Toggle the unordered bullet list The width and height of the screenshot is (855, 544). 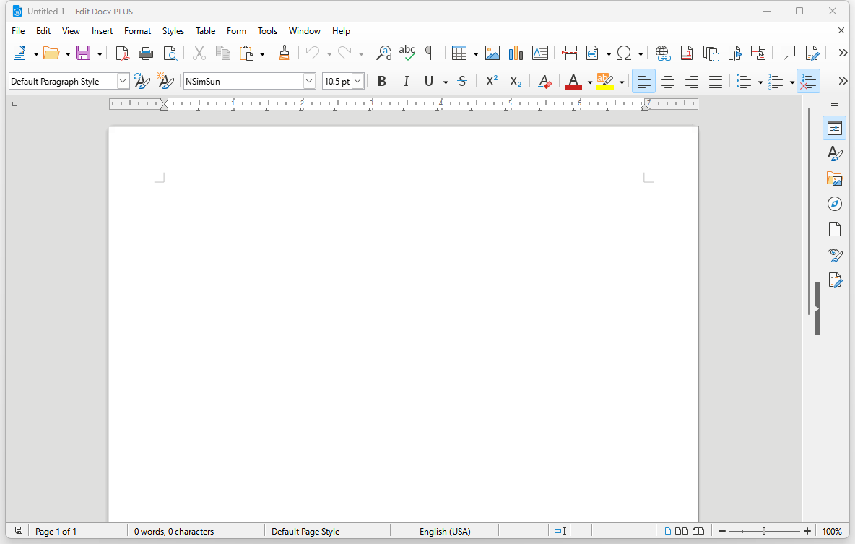click(745, 81)
